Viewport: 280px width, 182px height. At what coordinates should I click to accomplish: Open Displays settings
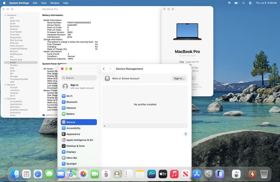79,152
